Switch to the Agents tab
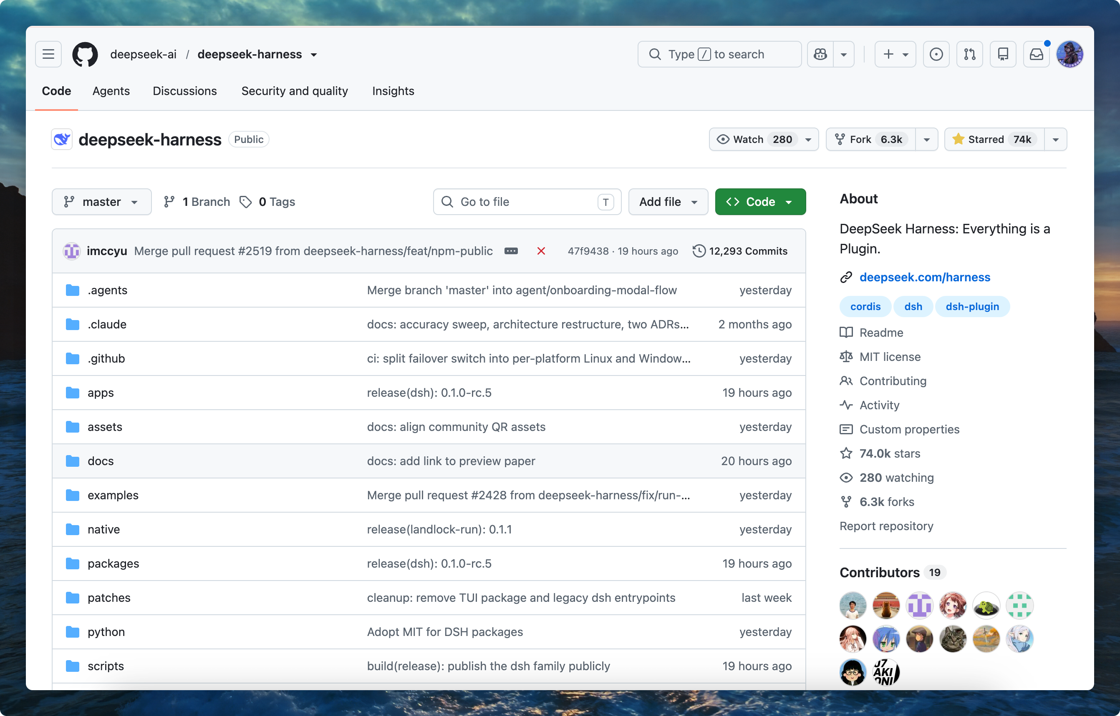 click(x=111, y=91)
